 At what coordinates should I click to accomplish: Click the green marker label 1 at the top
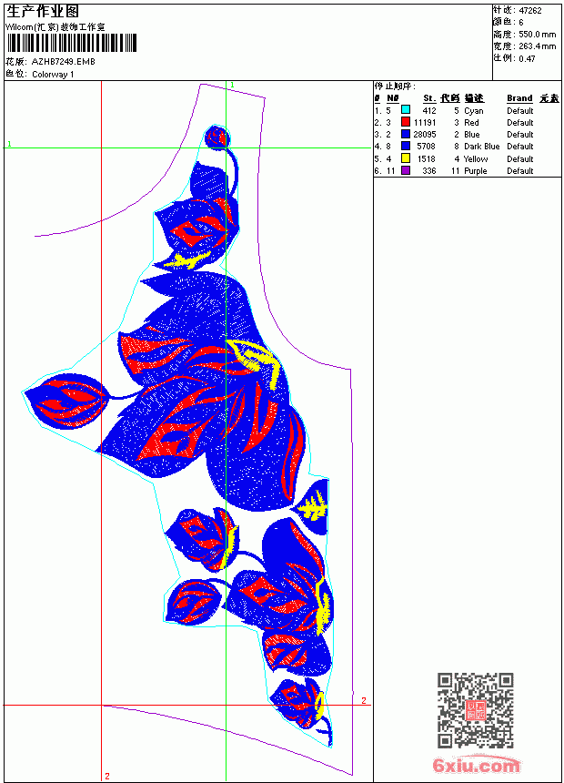[232, 86]
